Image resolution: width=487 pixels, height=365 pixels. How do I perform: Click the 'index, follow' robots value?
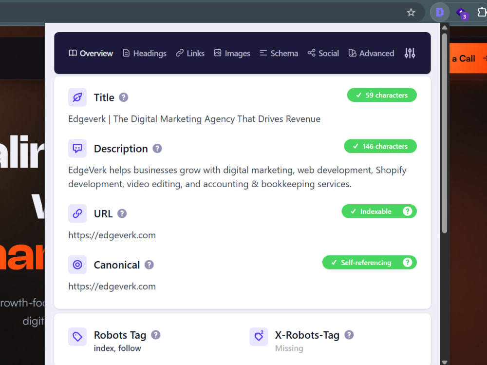(x=117, y=348)
